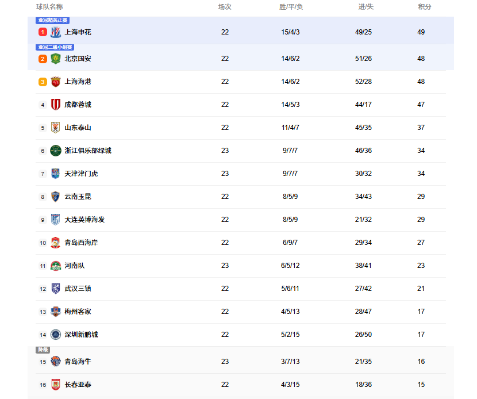Click the 场次 matches played header

[x=225, y=7]
